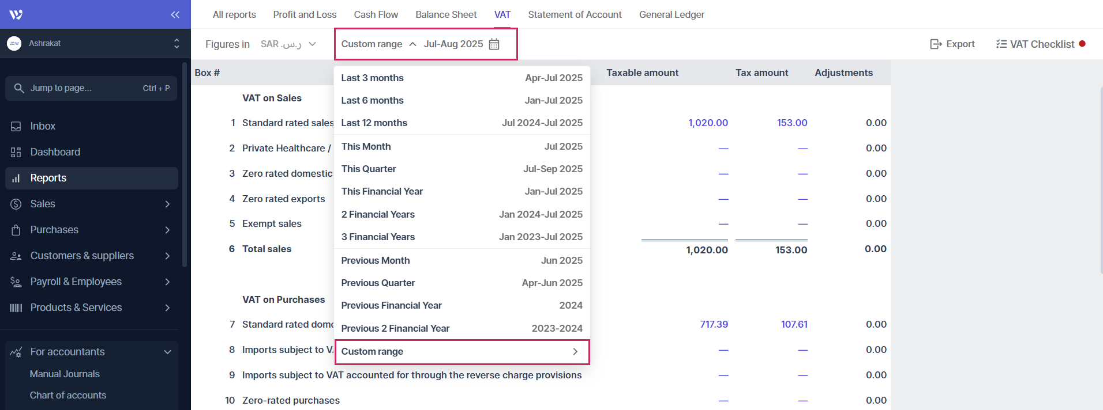The height and width of the screenshot is (410, 1103).
Task: Open the SAR currency dropdown
Action: tap(288, 44)
